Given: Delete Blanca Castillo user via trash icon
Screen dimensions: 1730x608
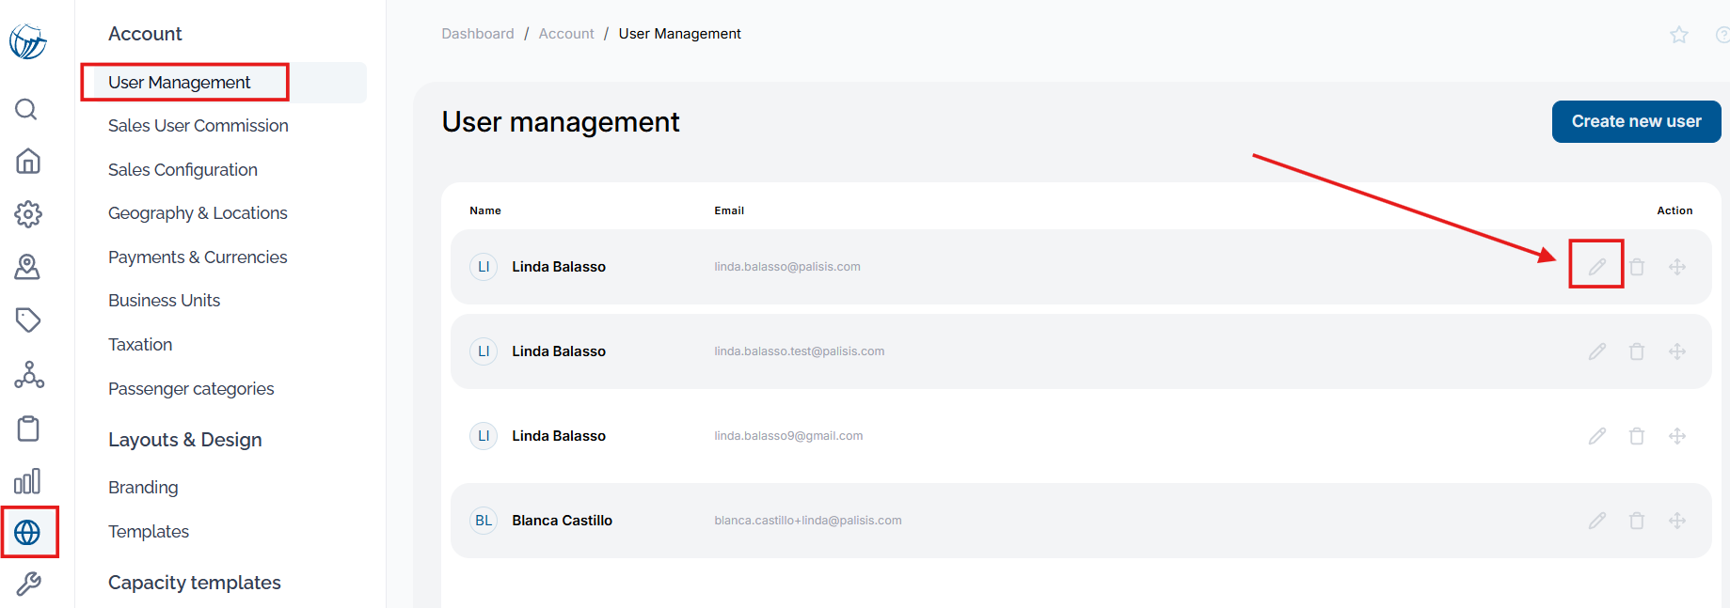Looking at the screenshot, I should tap(1637, 521).
